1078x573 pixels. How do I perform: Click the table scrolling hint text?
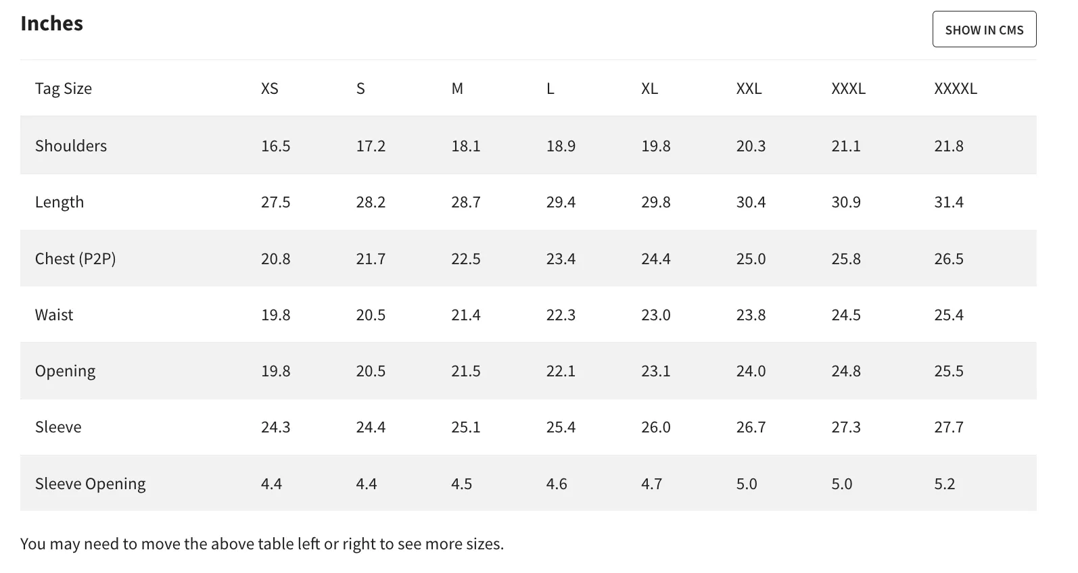pyautogui.click(x=262, y=544)
